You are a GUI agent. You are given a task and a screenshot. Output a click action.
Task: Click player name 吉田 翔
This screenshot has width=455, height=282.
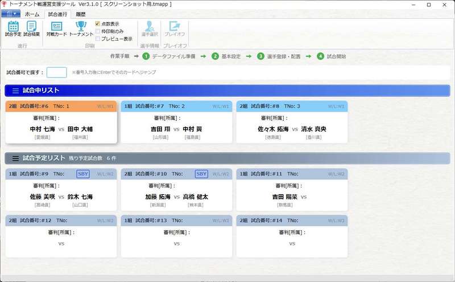click(160, 129)
